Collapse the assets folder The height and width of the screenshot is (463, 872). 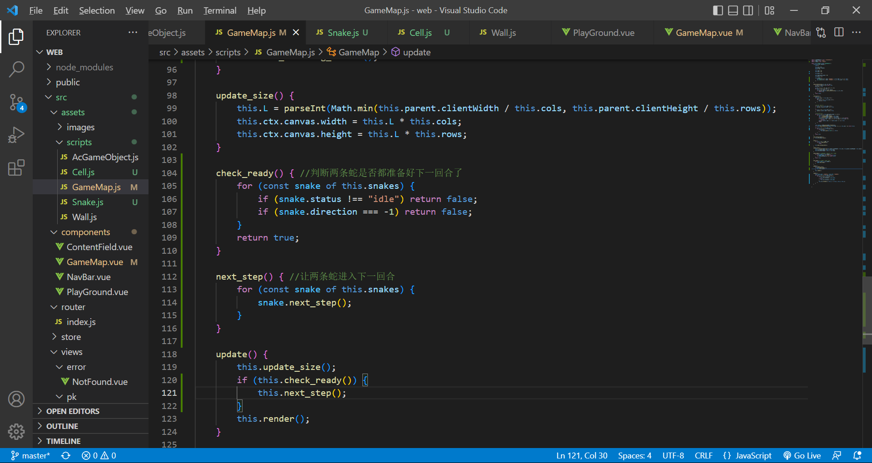pyautogui.click(x=91, y=112)
